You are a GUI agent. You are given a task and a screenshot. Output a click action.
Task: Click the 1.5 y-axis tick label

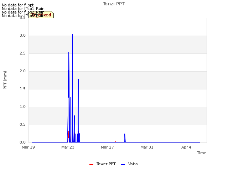click(x=22, y=89)
